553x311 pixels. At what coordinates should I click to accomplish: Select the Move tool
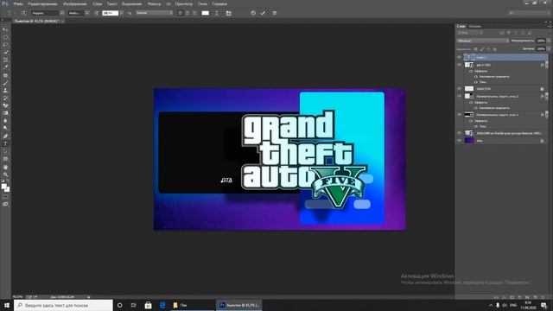pyautogui.click(x=5, y=29)
